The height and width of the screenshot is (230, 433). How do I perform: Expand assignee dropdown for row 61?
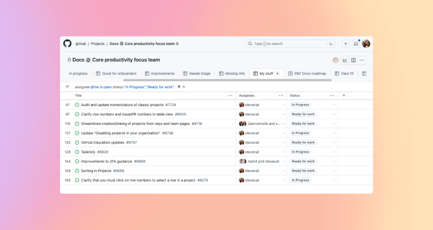click(283, 105)
